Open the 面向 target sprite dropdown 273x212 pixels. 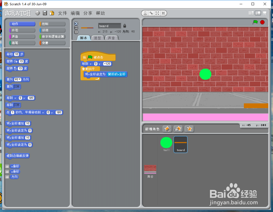click(17, 87)
